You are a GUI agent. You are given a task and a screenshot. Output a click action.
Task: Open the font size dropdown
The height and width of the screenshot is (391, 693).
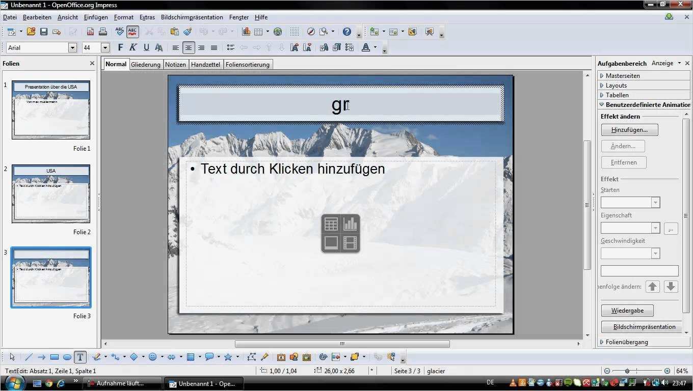[x=105, y=48]
